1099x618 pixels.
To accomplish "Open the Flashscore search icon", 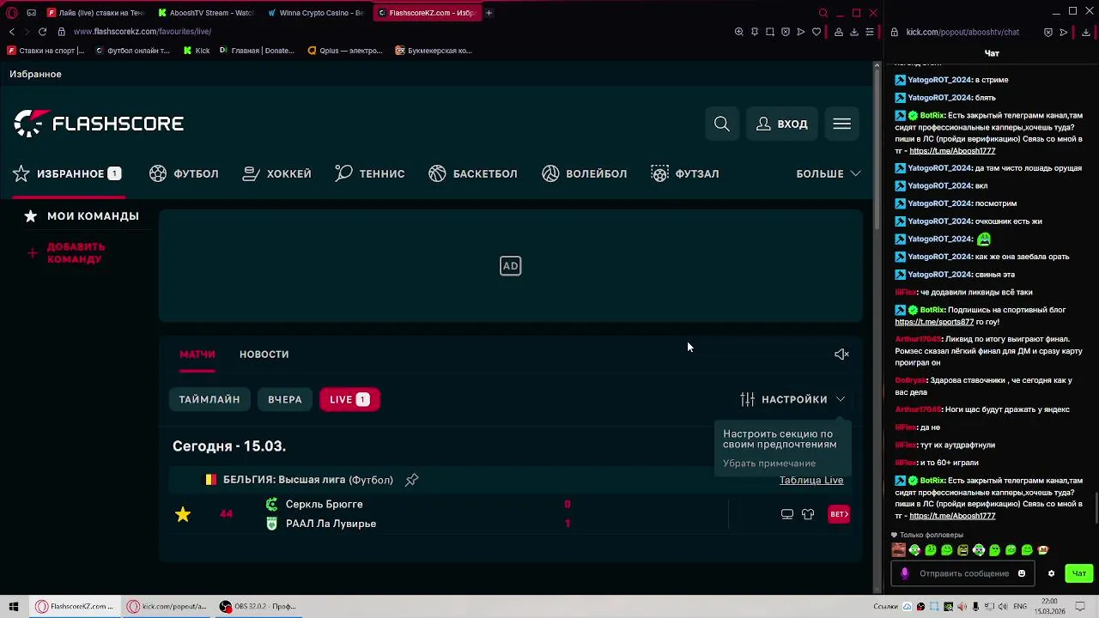I will (x=722, y=124).
